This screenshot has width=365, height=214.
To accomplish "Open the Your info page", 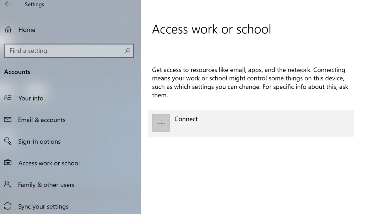I will 31,98.
